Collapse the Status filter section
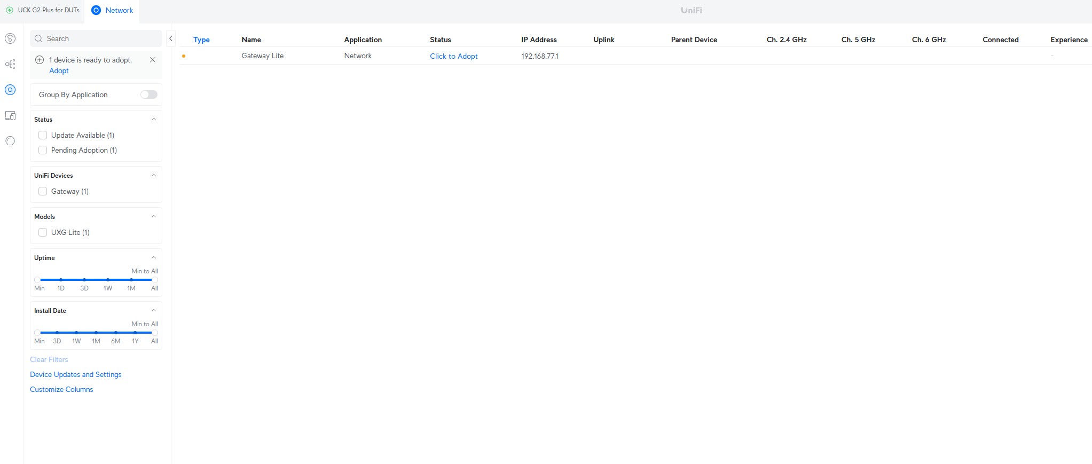This screenshot has height=464, width=1092. click(x=154, y=119)
